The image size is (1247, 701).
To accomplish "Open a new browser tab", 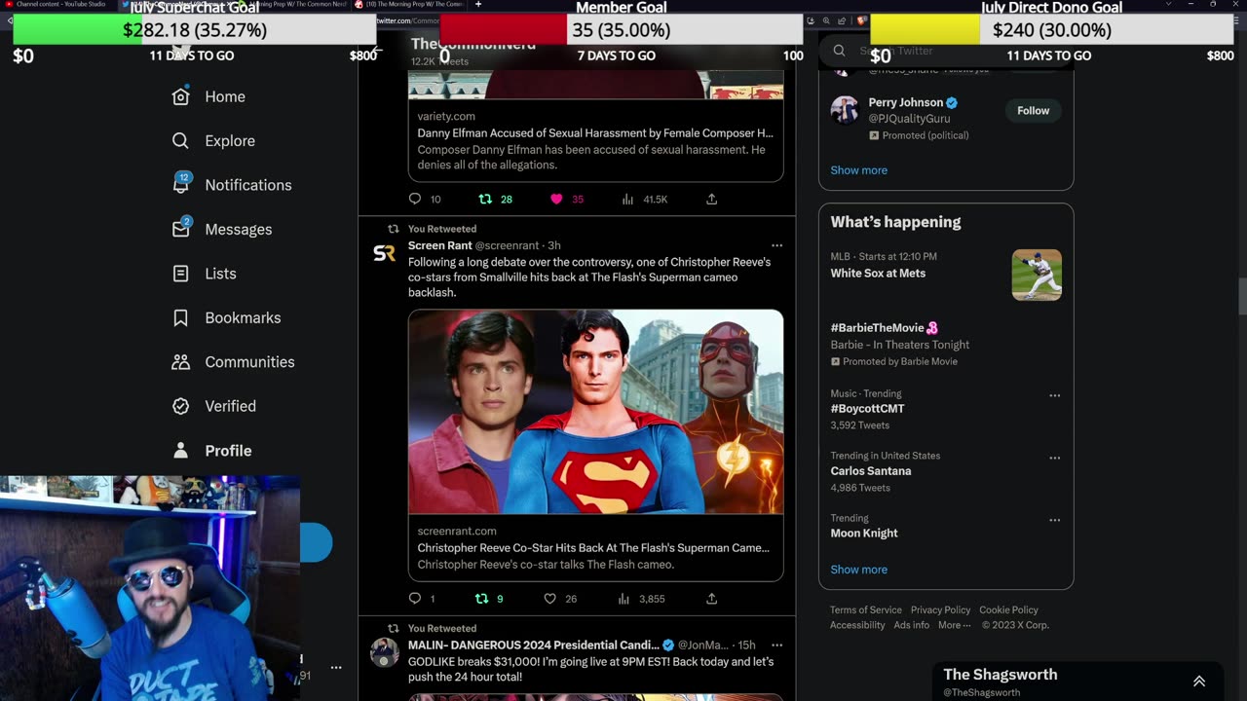I will click(478, 4).
